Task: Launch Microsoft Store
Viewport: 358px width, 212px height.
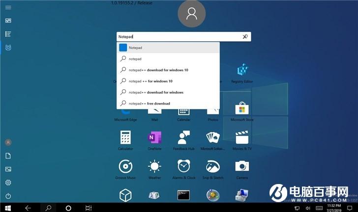Action: (242, 112)
